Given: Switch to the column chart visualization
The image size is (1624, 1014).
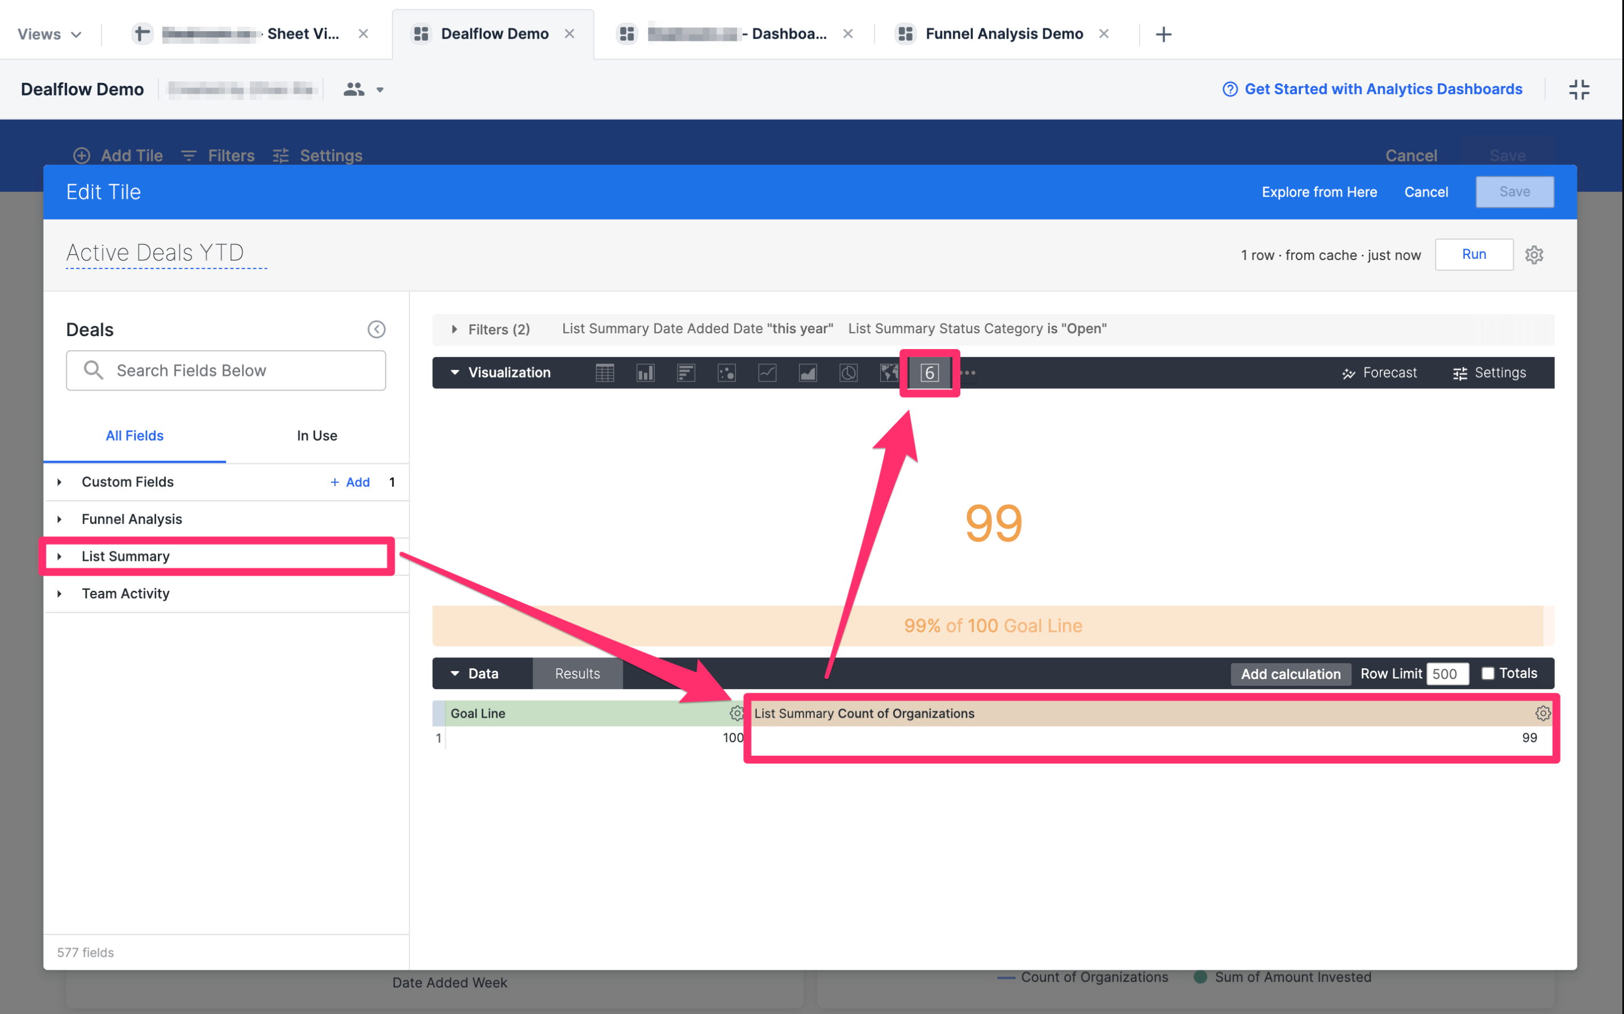Looking at the screenshot, I should pyautogui.click(x=645, y=373).
